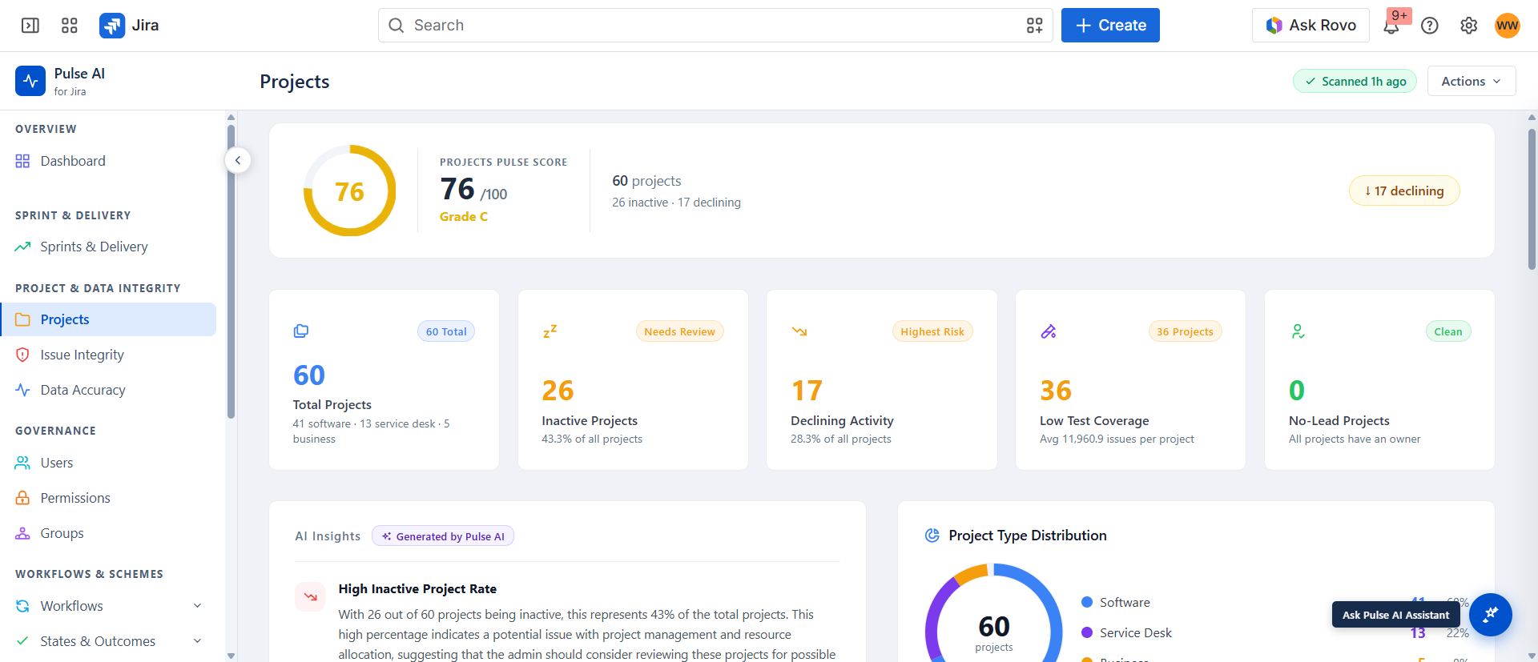
Task: Click "High Inactive Project Rate" heading
Action: [x=417, y=588]
